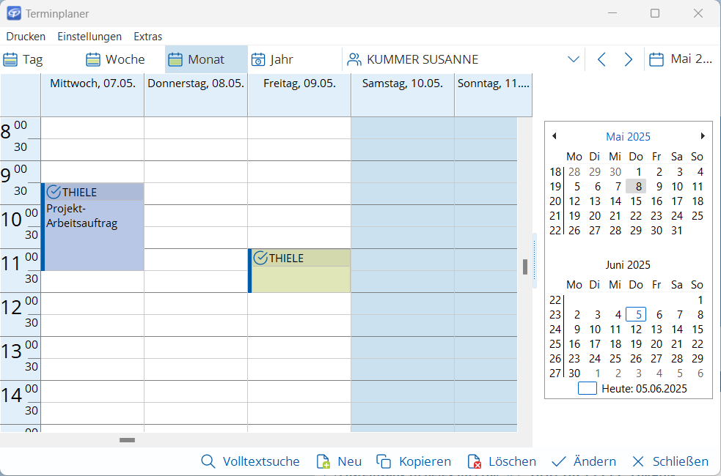Click Schließen to close the planner

tap(670, 461)
